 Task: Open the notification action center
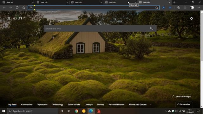click(198, 111)
